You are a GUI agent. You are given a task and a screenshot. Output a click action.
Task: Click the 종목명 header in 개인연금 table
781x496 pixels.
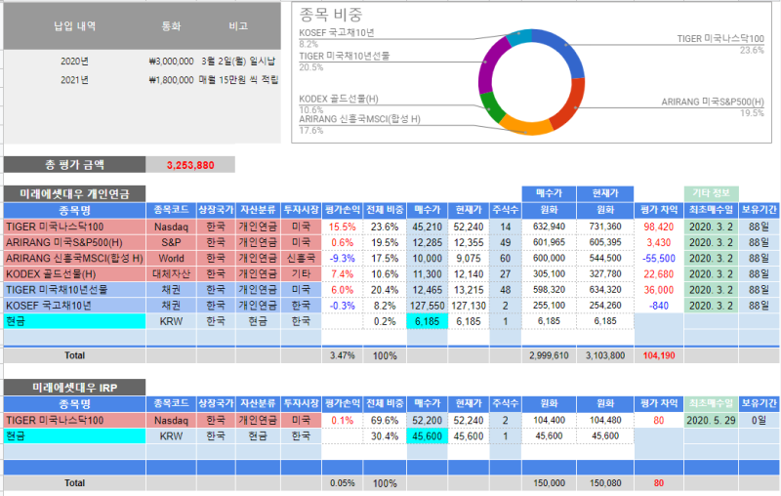75,210
